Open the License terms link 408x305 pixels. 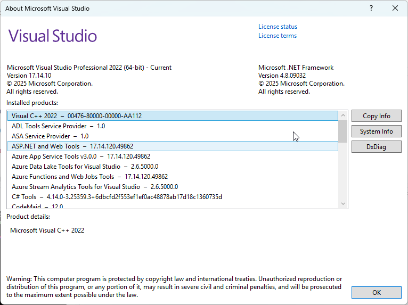coord(278,36)
